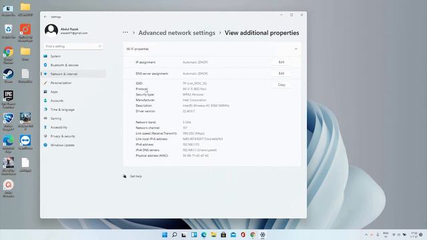
Task: Open File Explorer from taskbar
Action: (213, 235)
